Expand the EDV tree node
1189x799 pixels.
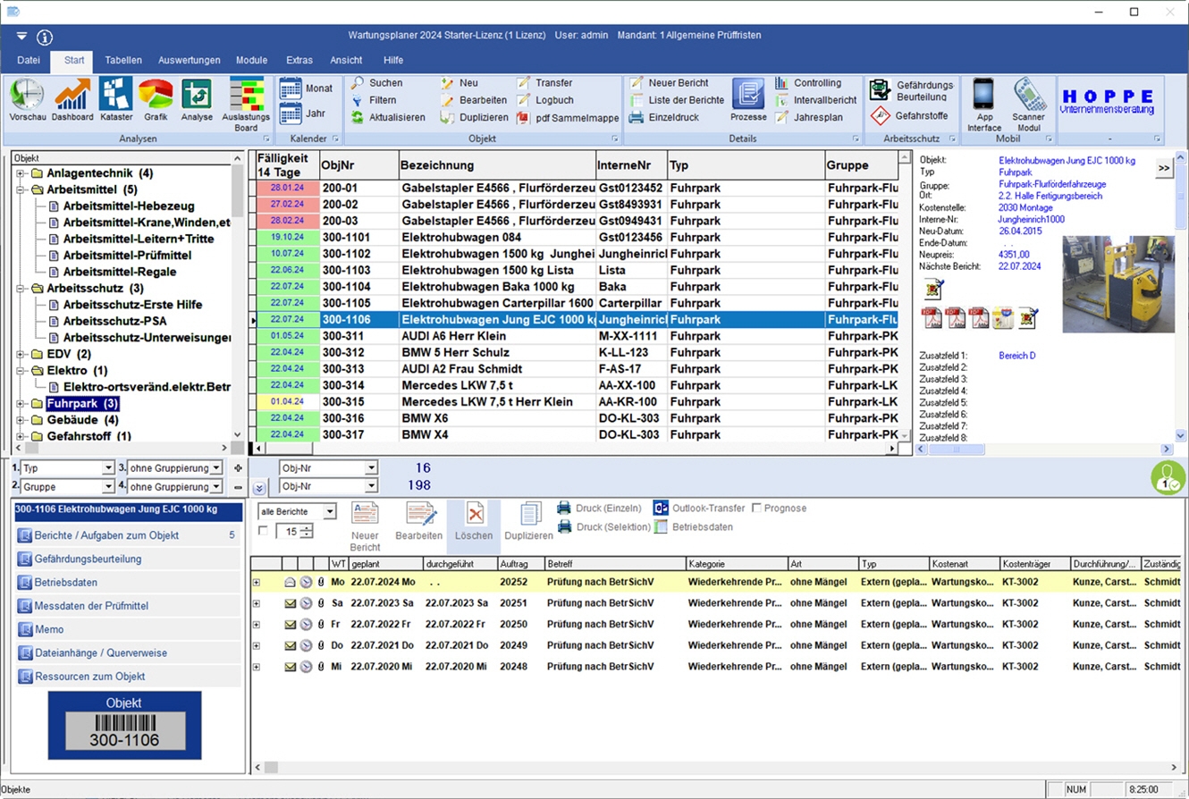pyautogui.click(x=20, y=354)
